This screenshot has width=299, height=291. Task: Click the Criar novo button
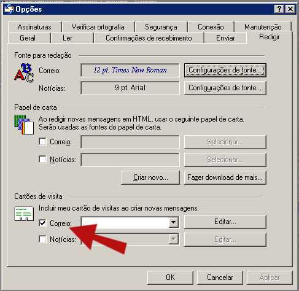click(150, 177)
